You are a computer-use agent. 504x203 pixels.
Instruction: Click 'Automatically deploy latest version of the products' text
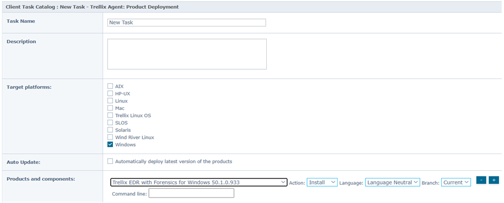173,162
